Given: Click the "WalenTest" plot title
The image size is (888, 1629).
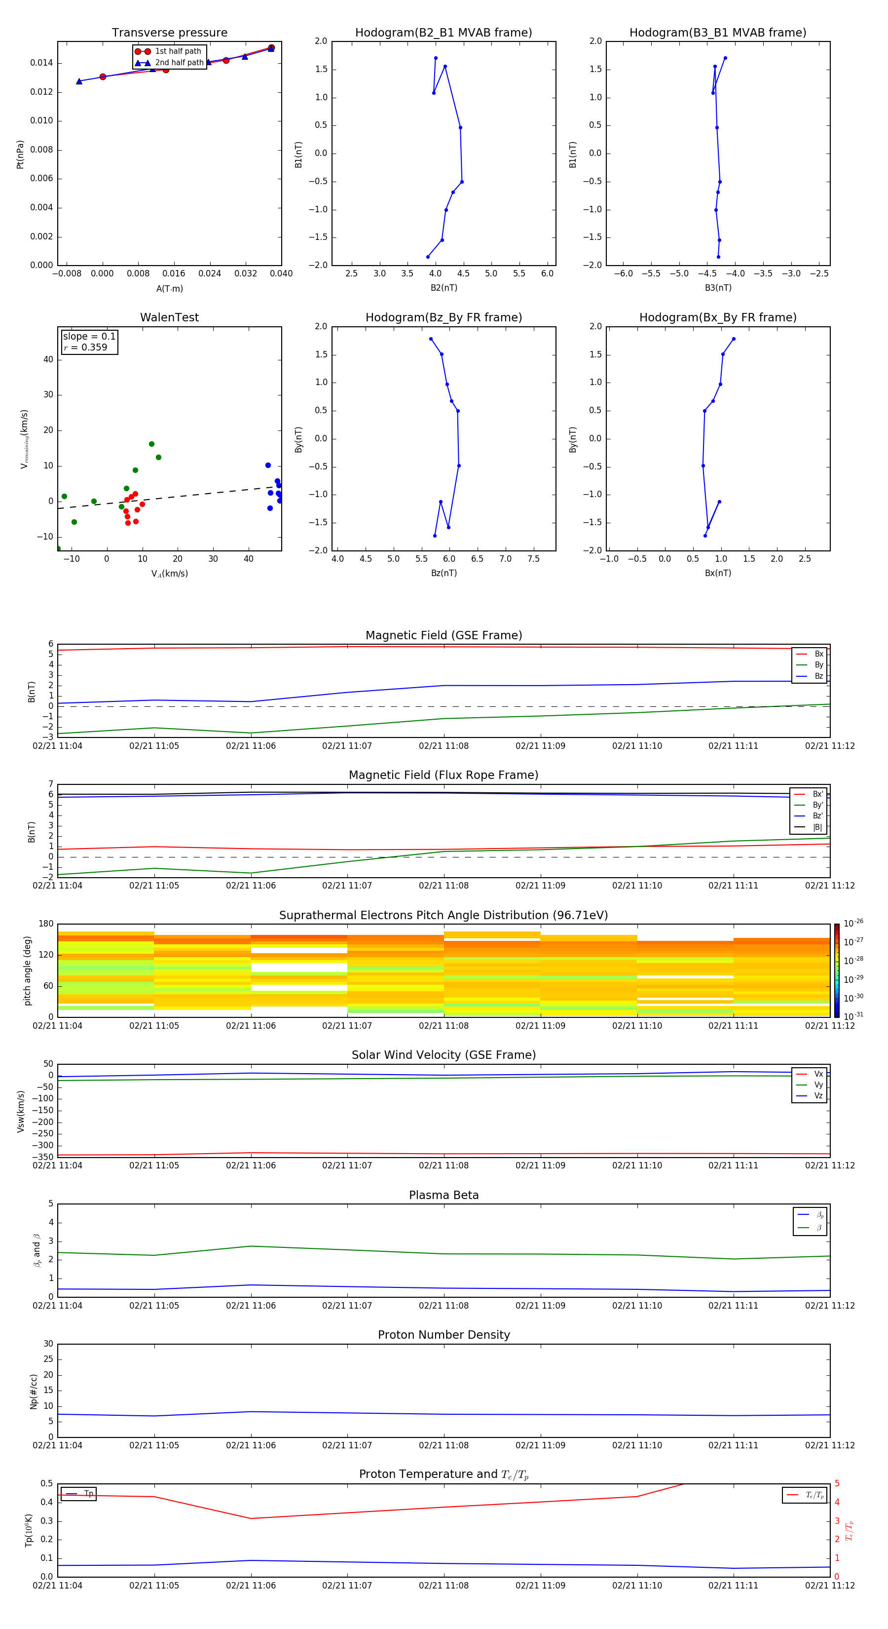Looking at the screenshot, I should pos(169,317).
